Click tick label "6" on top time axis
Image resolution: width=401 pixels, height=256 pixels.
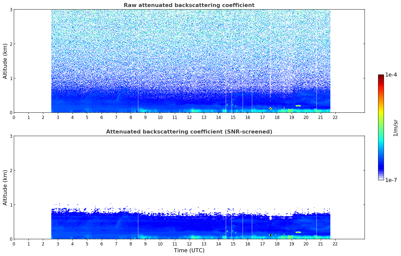click(102, 117)
